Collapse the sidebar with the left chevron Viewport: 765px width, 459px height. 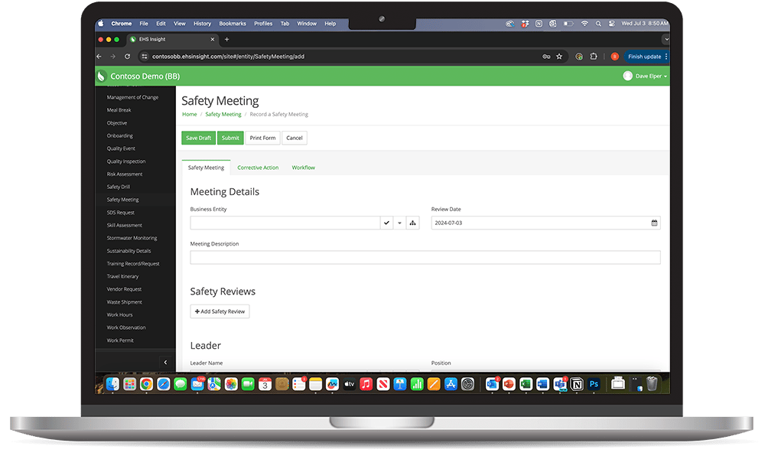point(165,363)
